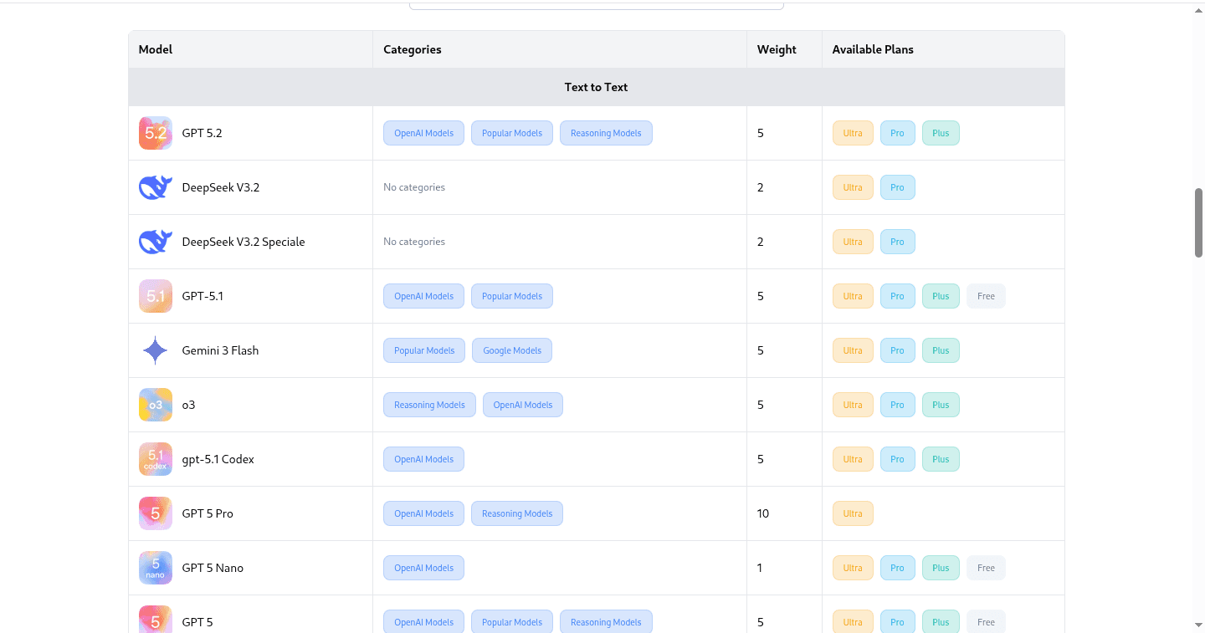
Task: Click the DeepSeek V3.2 Speciale model name
Action: pyautogui.click(x=244, y=242)
